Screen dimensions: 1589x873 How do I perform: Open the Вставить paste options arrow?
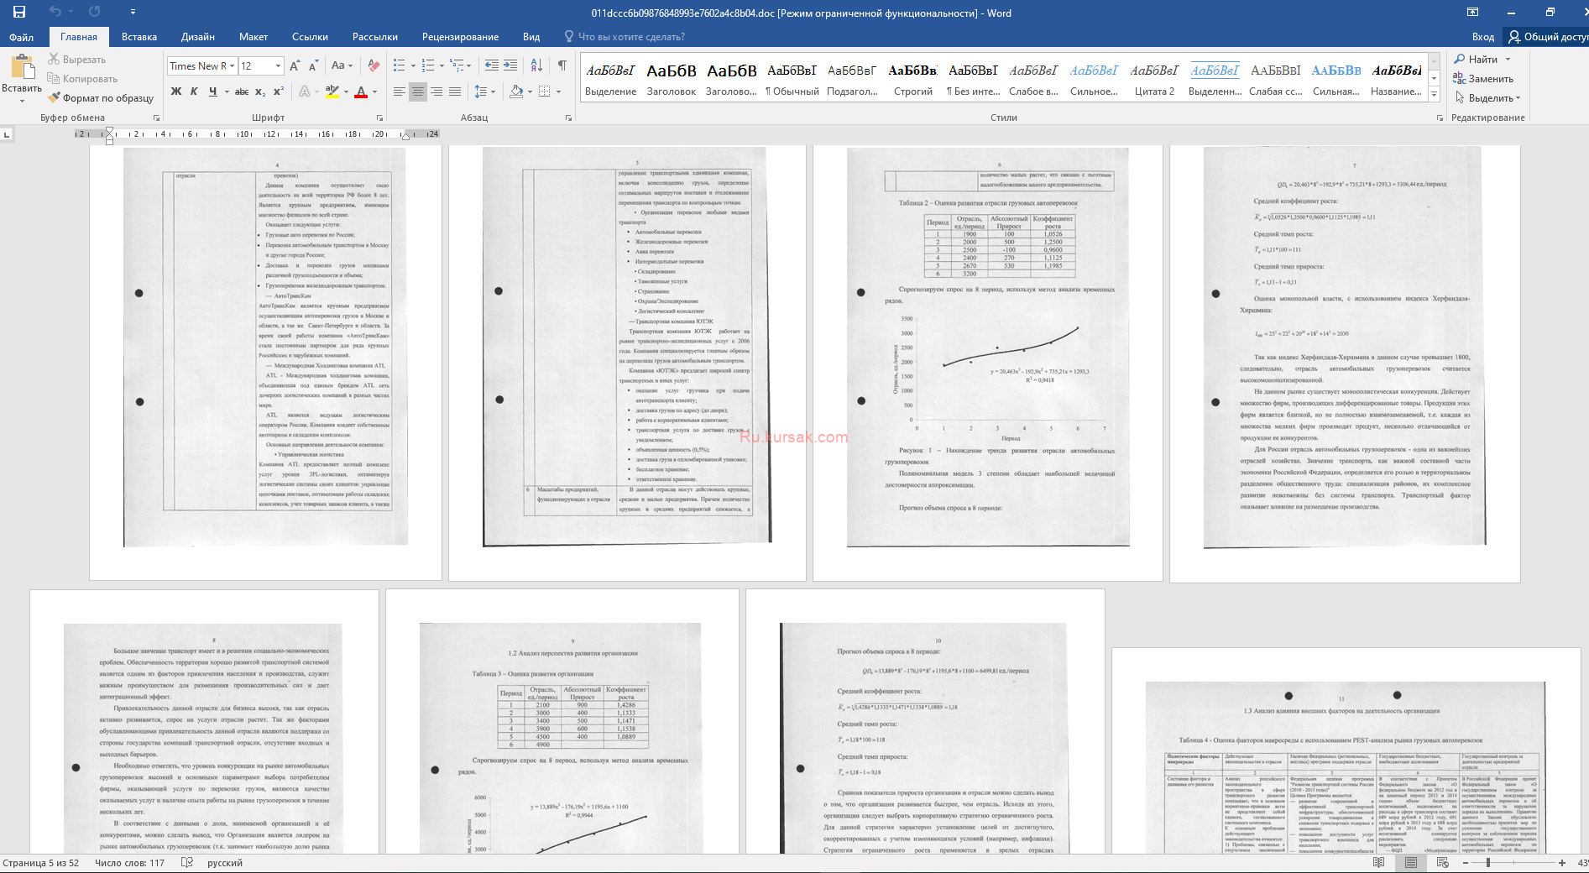[22, 100]
